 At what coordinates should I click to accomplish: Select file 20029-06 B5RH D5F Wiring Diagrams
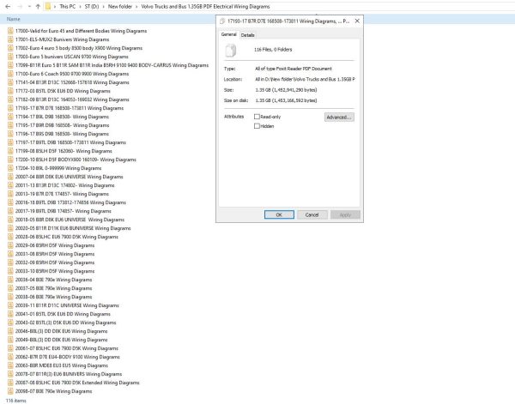[55, 245]
